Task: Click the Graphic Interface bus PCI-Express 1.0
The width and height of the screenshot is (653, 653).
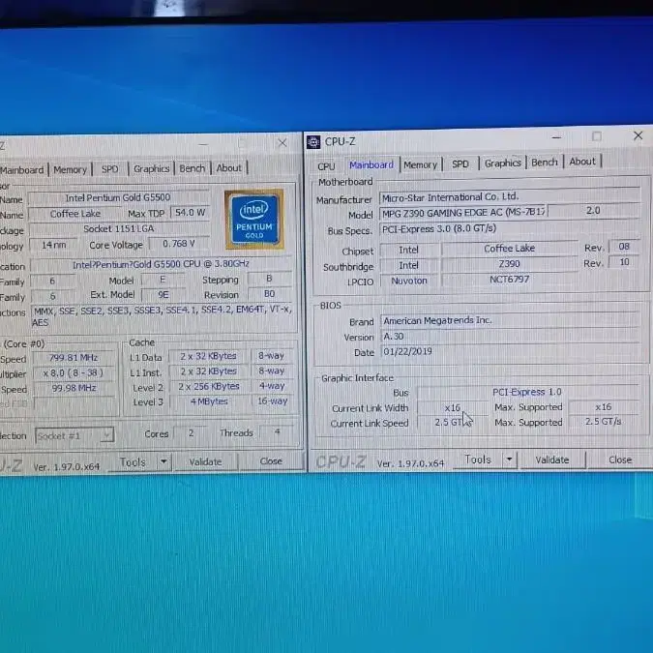Action: click(527, 393)
